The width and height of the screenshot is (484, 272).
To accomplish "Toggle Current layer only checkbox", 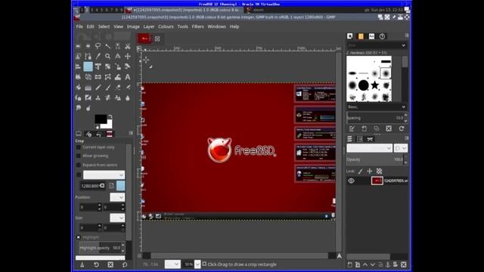I will point(79,147).
